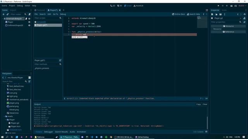Image resolution: width=248 pixels, height=139 pixels.
Task: Create a new resource in Inspector
Action: pos(212,14)
